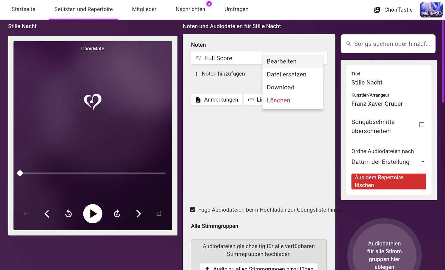The height and width of the screenshot is (270, 445).
Task: Play the Stille Nacht track
Action: [93, 214]
